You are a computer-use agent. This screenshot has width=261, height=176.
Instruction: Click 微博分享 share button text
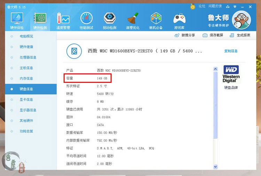tap(188, 35)
